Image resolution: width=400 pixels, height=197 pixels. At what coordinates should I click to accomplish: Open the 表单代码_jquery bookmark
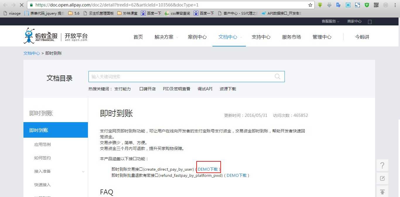click(x=44, y=13)
